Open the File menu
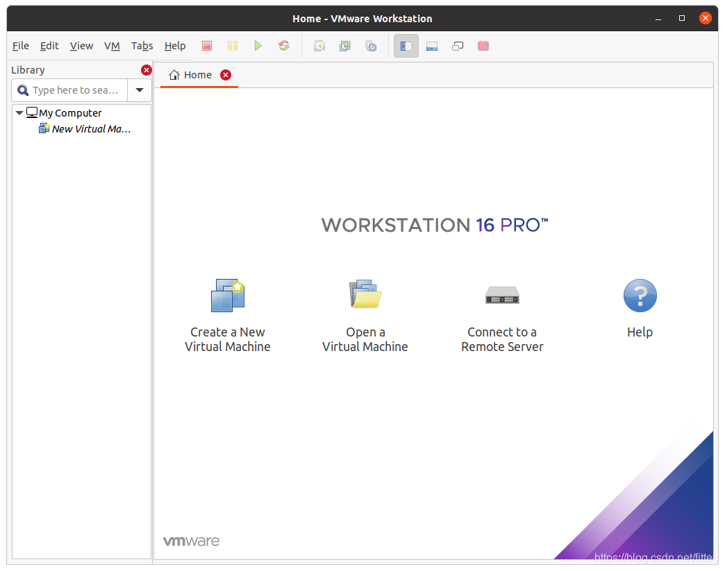This screenshot has height=571, width=725. (20, 46)
